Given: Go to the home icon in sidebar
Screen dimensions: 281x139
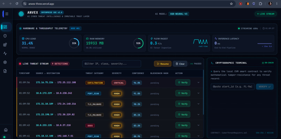Looking at the screenshot, I should (6, 130).
